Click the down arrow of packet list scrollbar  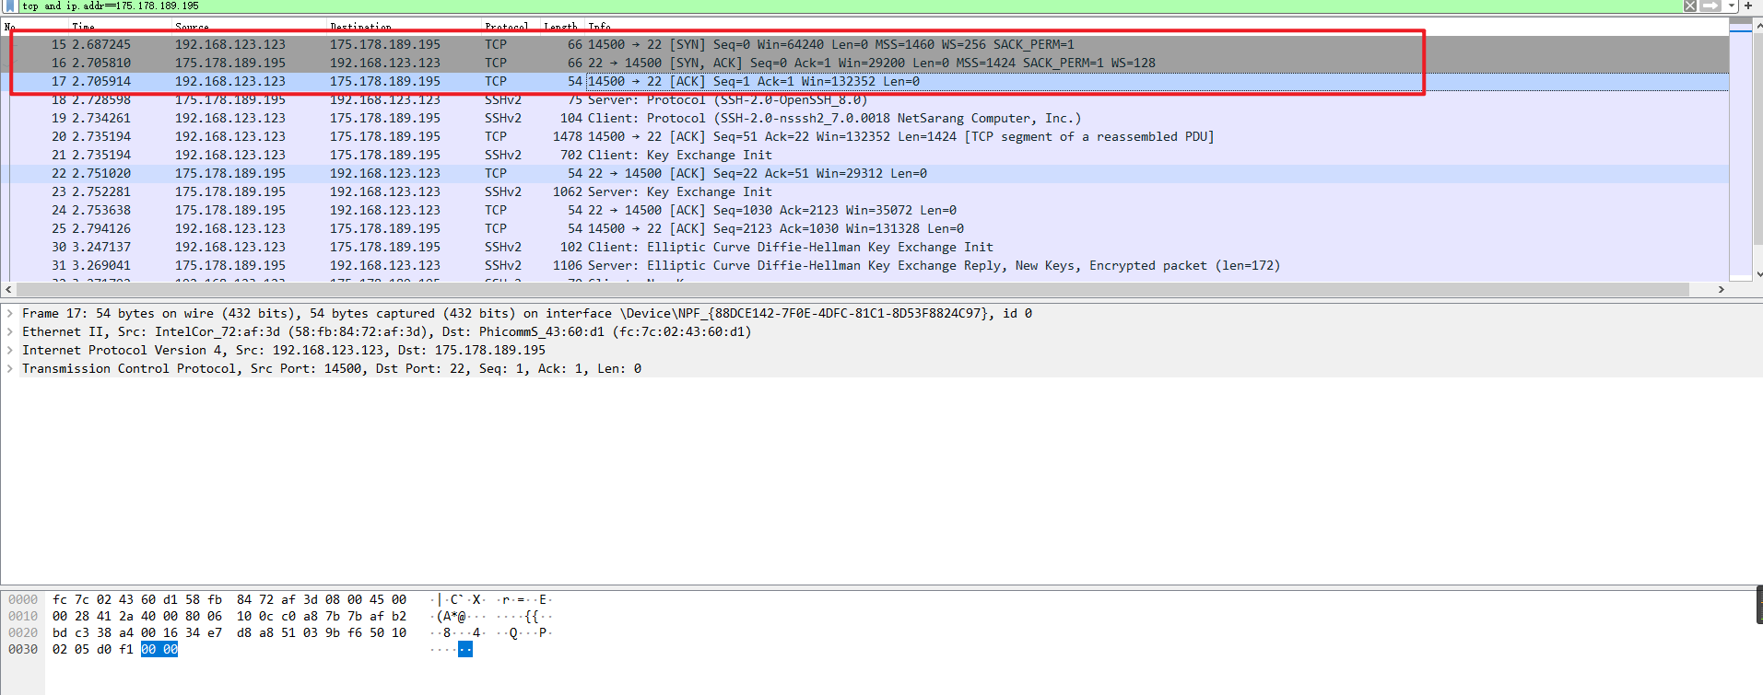[1759, 273]
